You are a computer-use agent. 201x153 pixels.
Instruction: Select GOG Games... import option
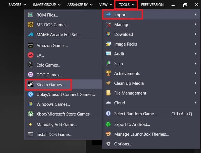[x=63, y=75]
